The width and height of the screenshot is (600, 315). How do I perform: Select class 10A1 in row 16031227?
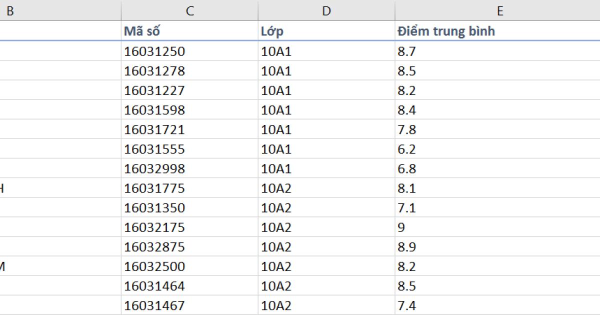coord(326,90)
